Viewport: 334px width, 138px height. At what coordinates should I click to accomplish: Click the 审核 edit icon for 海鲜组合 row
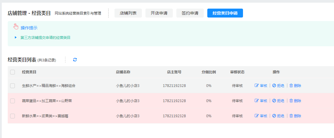[257, 85]
